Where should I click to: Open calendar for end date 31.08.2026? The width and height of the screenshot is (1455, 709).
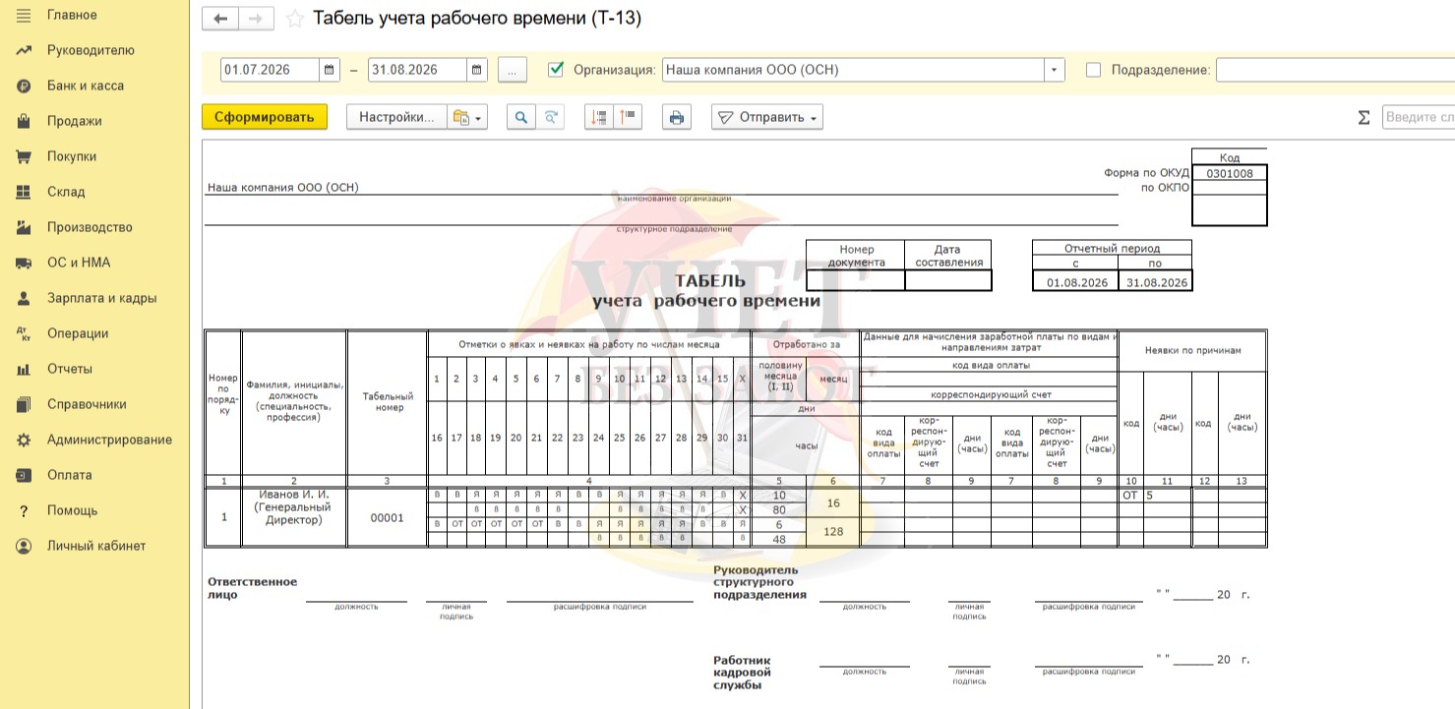point(477,70)
